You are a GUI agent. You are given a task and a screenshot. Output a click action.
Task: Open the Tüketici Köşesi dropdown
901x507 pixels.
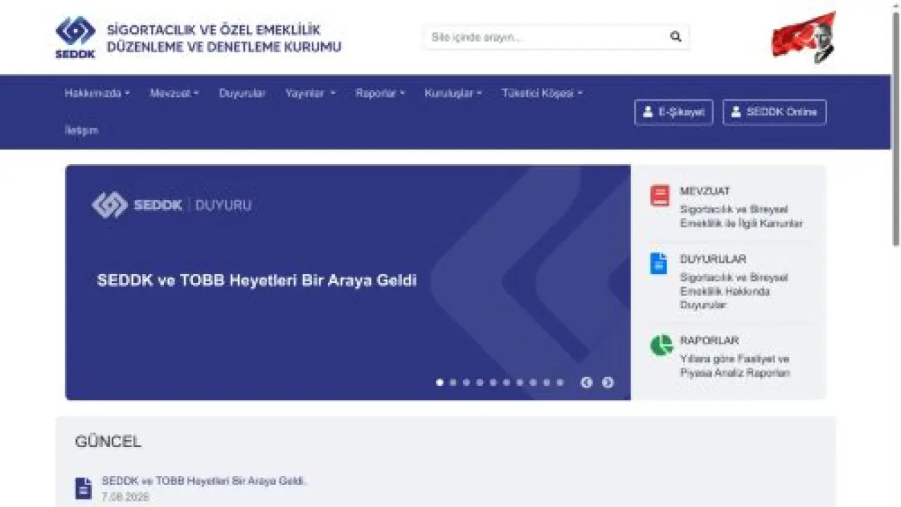542,93
